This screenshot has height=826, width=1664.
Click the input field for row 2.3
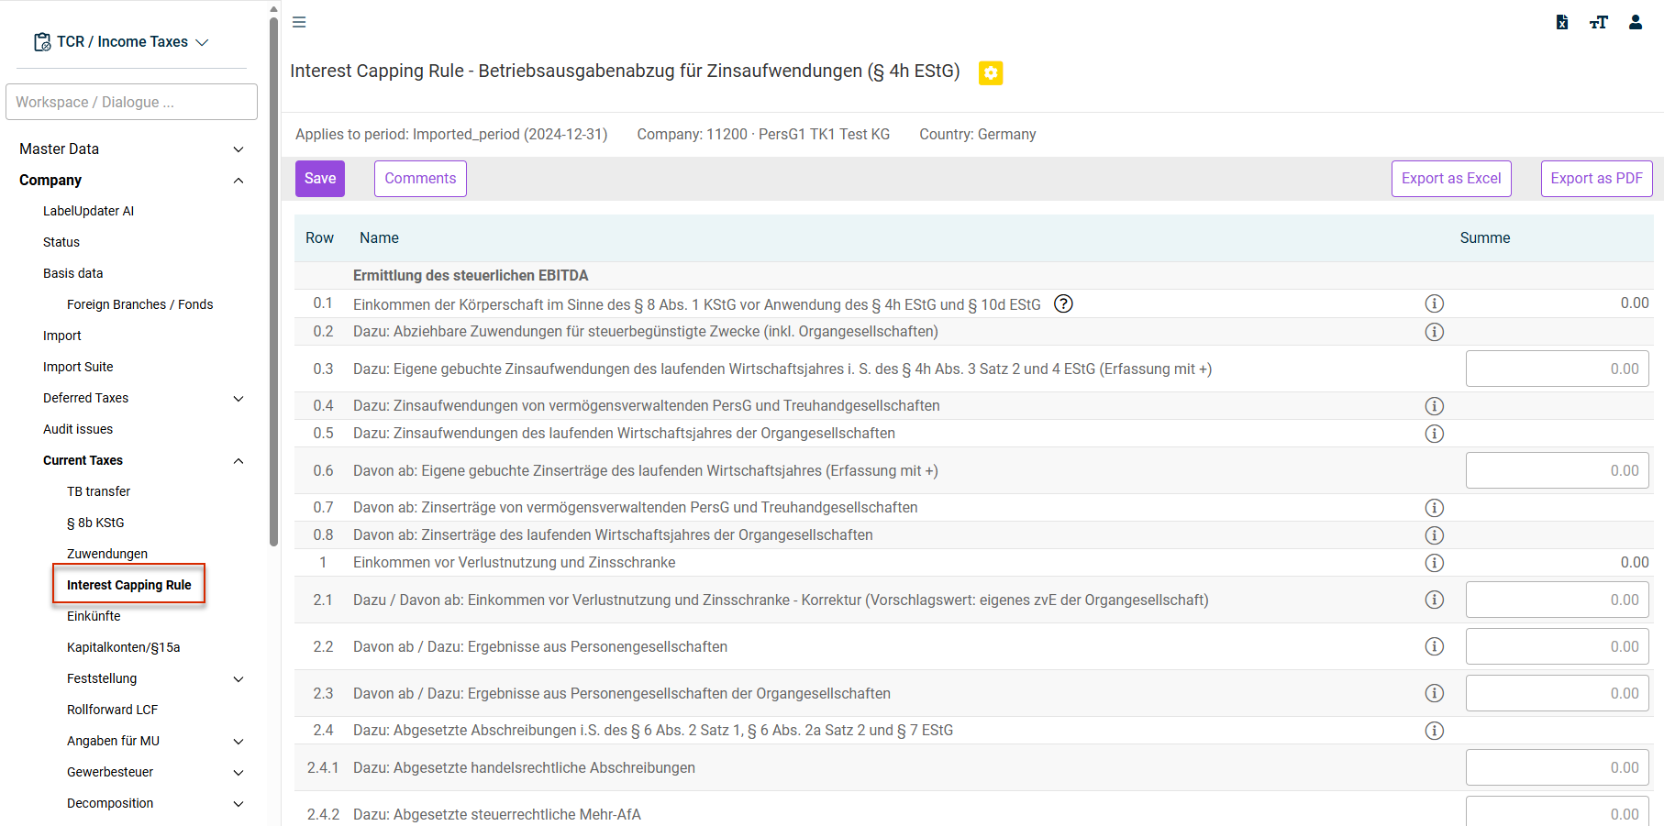click(1558, 693)
